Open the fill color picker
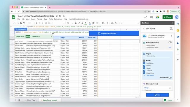The height and width of the screenshot is (107, 190). point(90,23)
